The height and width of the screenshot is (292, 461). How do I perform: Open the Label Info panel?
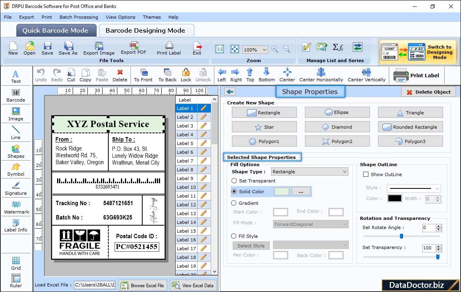click(16, 226)
